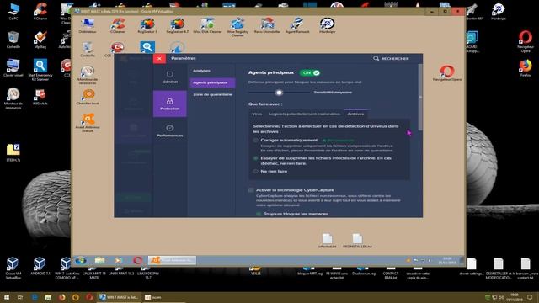Click the RECHERCHER search icon
The height and width of the screenshot is (303, 539).
coord(376,58)
